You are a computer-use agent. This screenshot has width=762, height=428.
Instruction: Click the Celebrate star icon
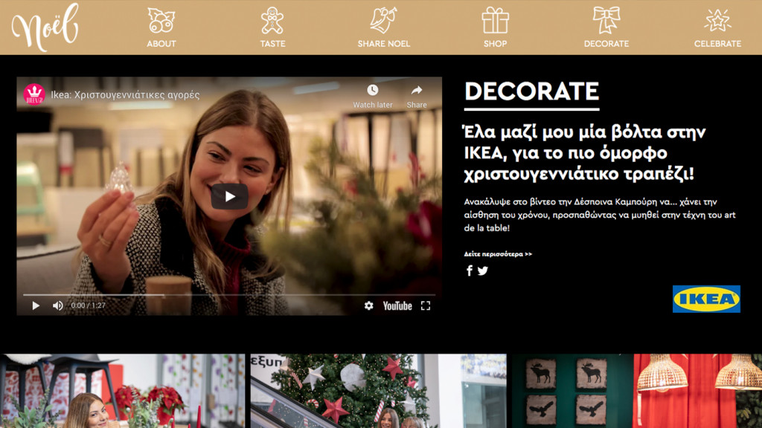click(x=717, y=20)
